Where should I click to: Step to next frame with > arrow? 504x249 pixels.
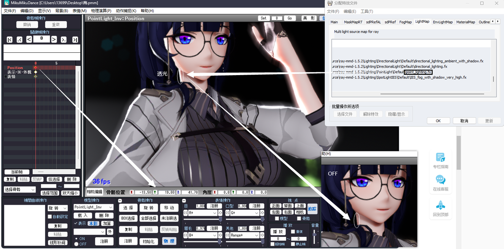click(x=54, y=40)
